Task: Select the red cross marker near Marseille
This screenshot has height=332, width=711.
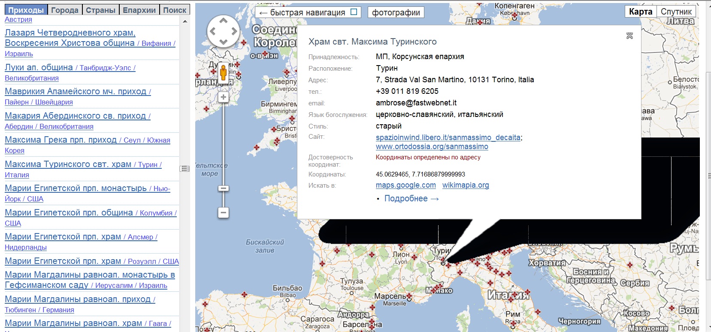Action: (x=409, y=296)
